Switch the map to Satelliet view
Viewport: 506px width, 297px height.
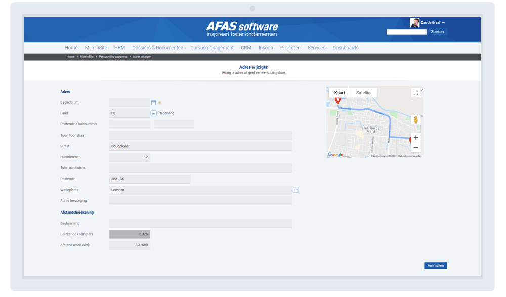coord(364,93)
